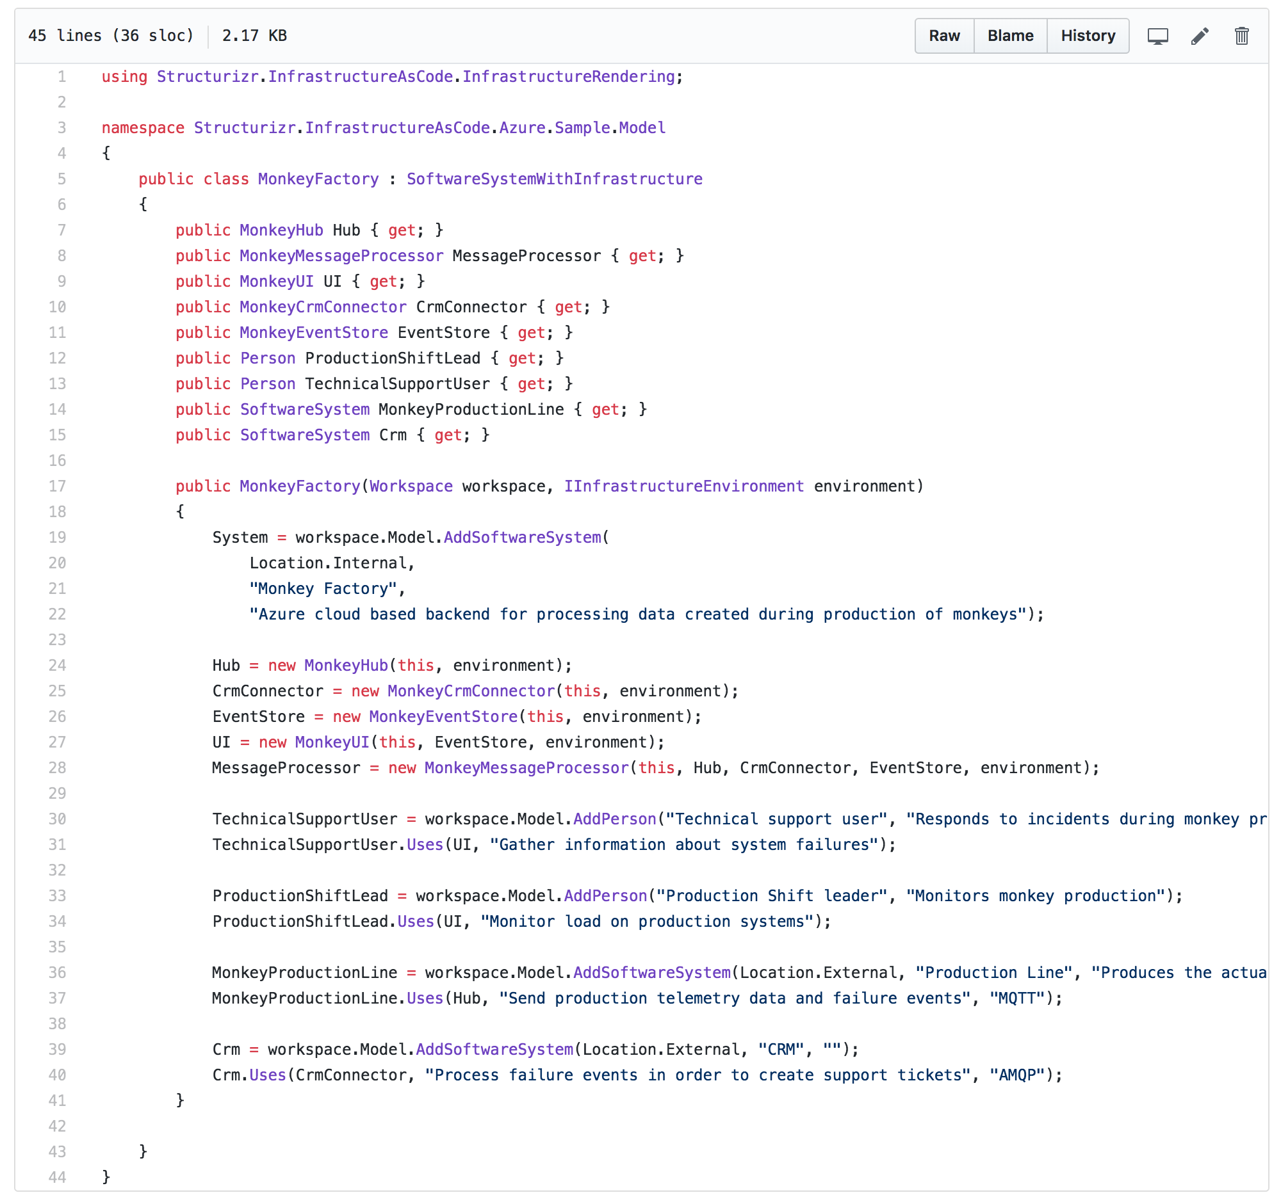Click the 'MonkeyHub' type on line 7

coord(281,230)
